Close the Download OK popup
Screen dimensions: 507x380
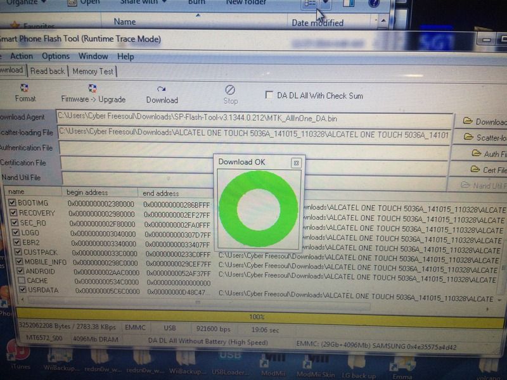coord(295,163)
